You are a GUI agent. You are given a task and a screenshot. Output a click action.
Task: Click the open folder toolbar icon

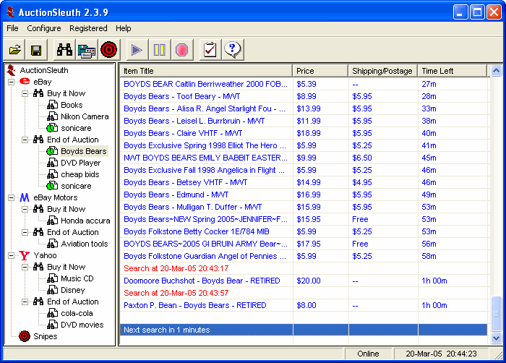(15, 50)
